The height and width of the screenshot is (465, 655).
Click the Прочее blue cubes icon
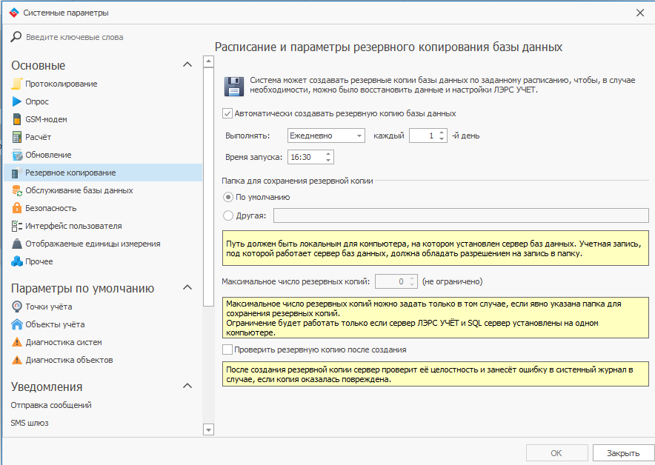click(17, 261)
